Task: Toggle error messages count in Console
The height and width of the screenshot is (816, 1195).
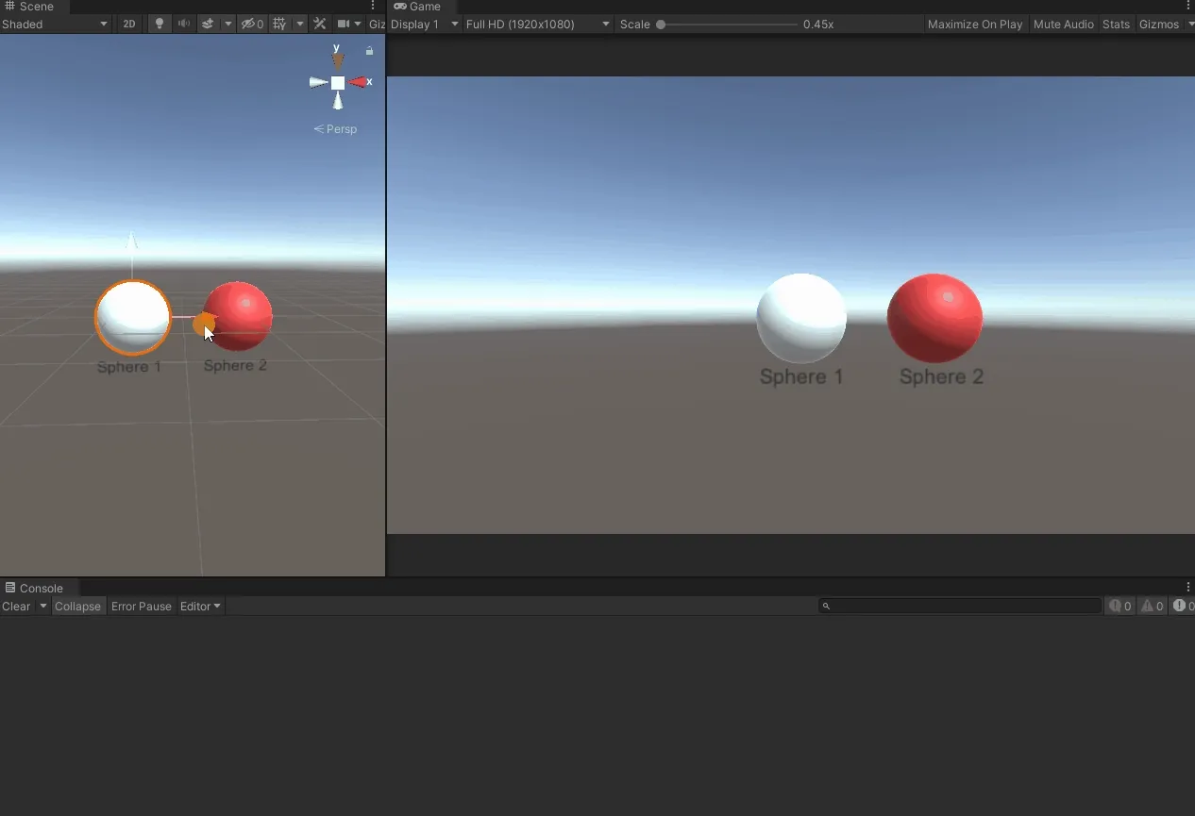Action: pyautogui.click(x=1182, y=607)
